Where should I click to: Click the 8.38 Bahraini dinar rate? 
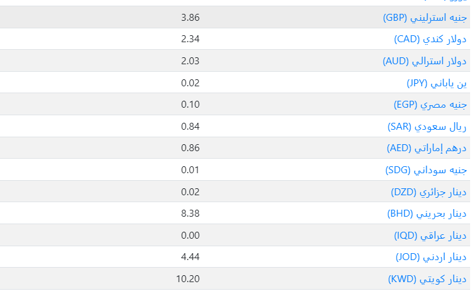click(x=190, y=213)
